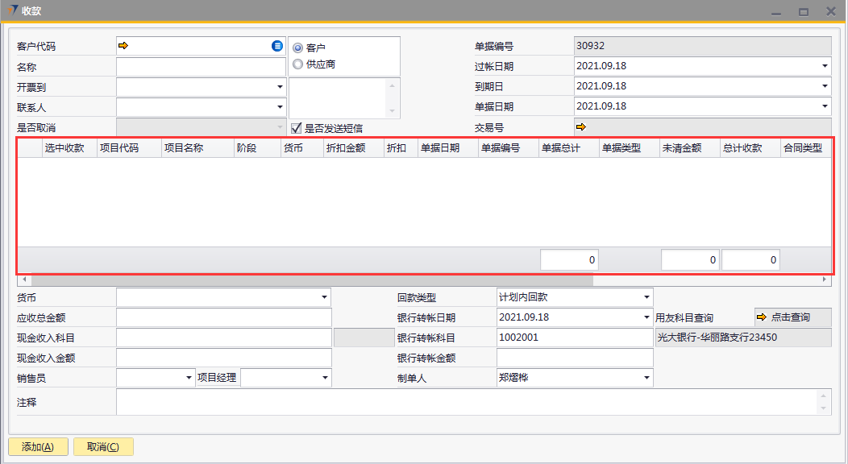Open the 制单人 dropdown

(646, 378)
